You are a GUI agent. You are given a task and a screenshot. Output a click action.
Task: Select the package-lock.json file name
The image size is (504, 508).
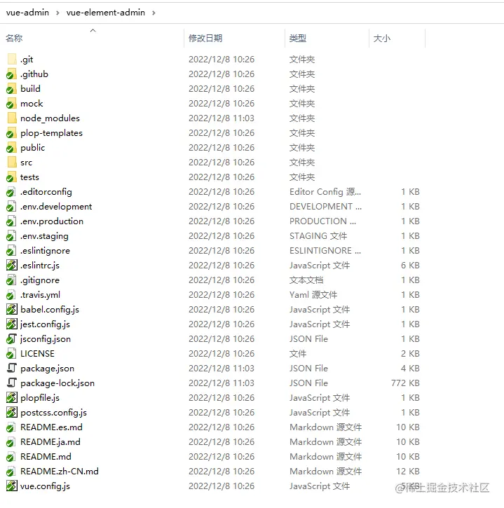(x=57, y=383)
